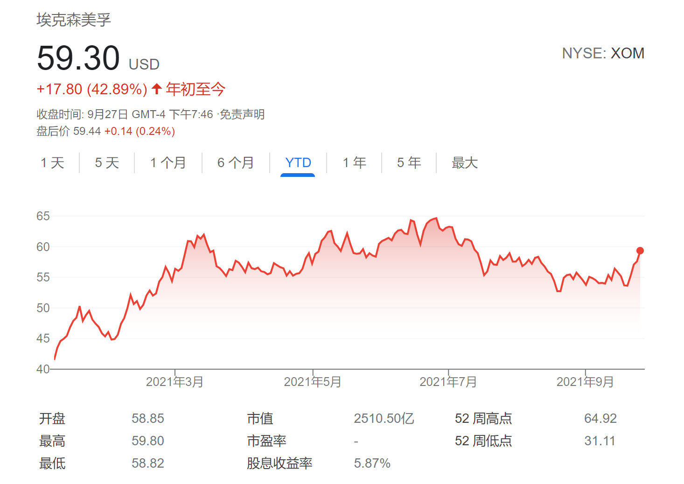Open the 免责声明 disclaimer link

pos(242,114)
